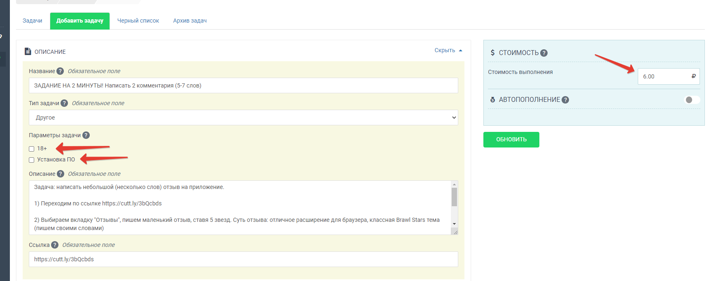The image size is (709, 281).
Task: Open the Тип задачи dropdown showing Другое
Action: pos(243,117)
